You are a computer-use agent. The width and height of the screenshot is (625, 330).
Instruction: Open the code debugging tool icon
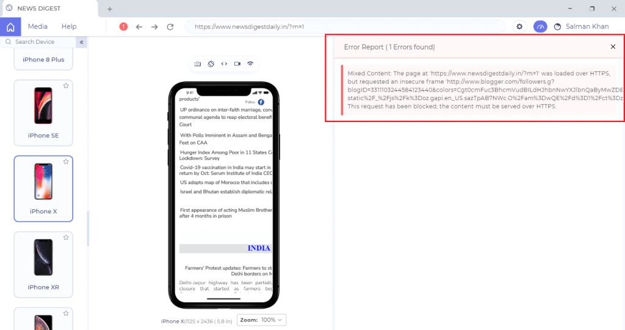[x=224, y=63]
